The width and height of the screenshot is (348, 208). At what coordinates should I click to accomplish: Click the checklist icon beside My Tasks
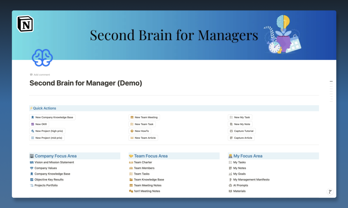pyautogui.click(x=230, y=162)
